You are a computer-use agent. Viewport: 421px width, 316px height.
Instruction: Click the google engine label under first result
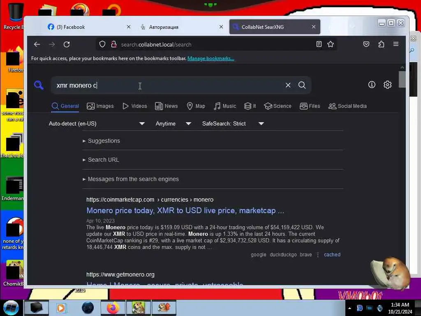click(x=259, y=254)
